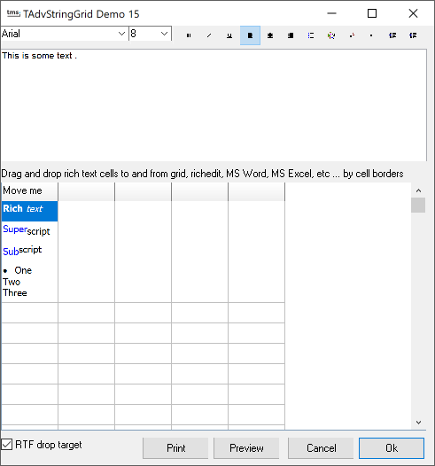Select the 'Subscript' grid cell

point(30,252)
